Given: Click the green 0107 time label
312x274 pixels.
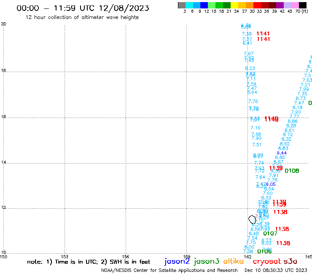Looking at the screenshot, I should (270, 234).
